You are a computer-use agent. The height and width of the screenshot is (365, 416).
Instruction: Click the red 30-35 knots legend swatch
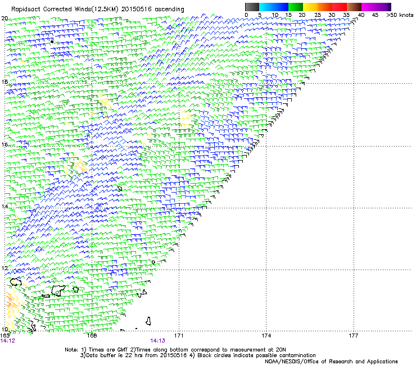point(340,7)
